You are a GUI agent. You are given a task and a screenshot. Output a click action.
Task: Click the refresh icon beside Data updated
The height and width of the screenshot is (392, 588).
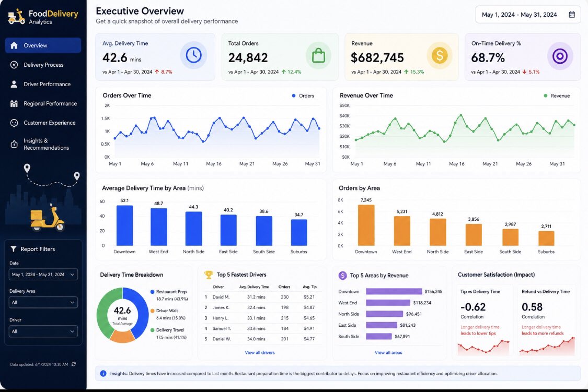pyautogui.click(x=74, y=364)
